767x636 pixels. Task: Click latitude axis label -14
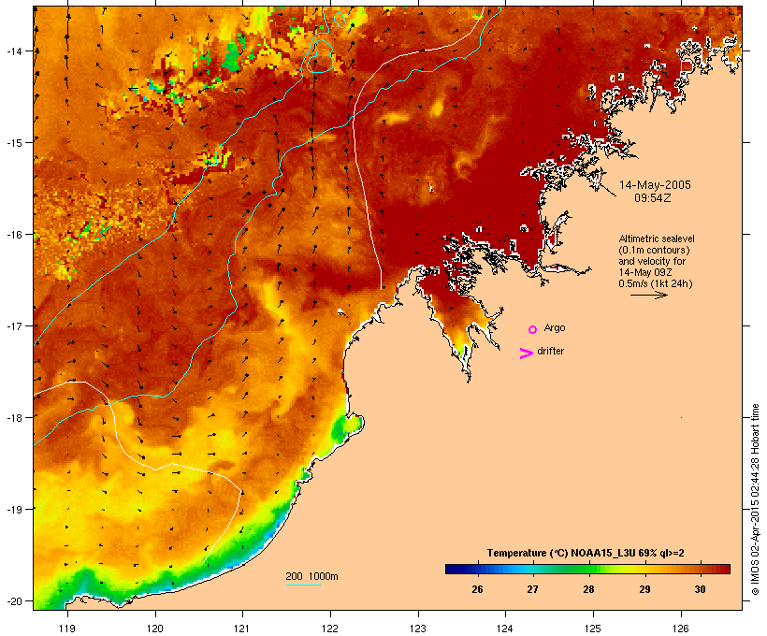coord(14,51)
